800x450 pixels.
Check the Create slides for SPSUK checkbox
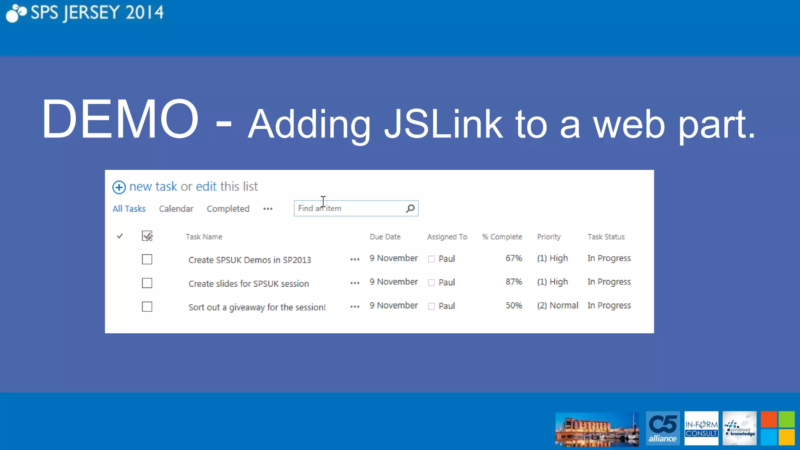click(147, 283)
